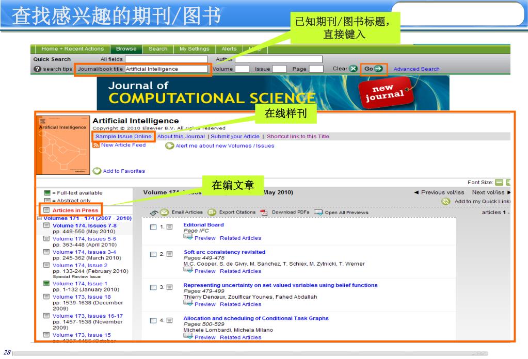This screenshot has height=359, width=528.
Task: Click the abstract icon beside article 2
Action: [169, 254]
